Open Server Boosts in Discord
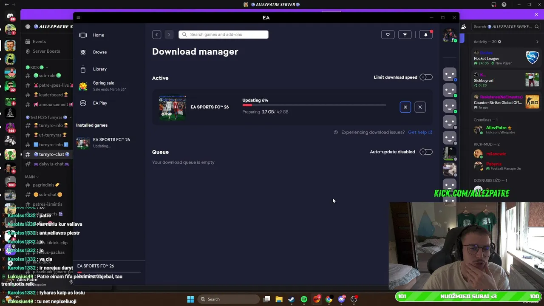This screenshot has height=306, width=544. (46, 51)
